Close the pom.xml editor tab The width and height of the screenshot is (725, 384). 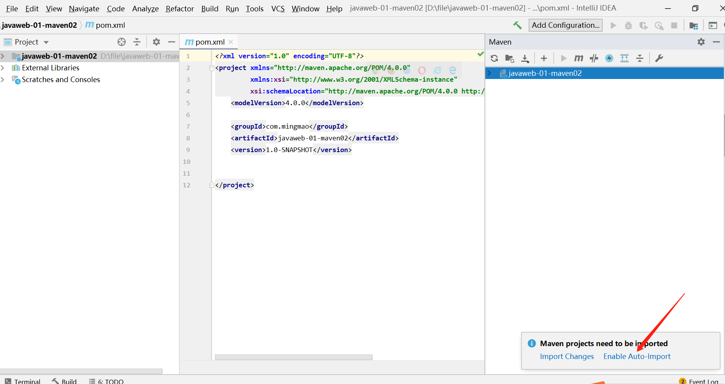[231, 42]
